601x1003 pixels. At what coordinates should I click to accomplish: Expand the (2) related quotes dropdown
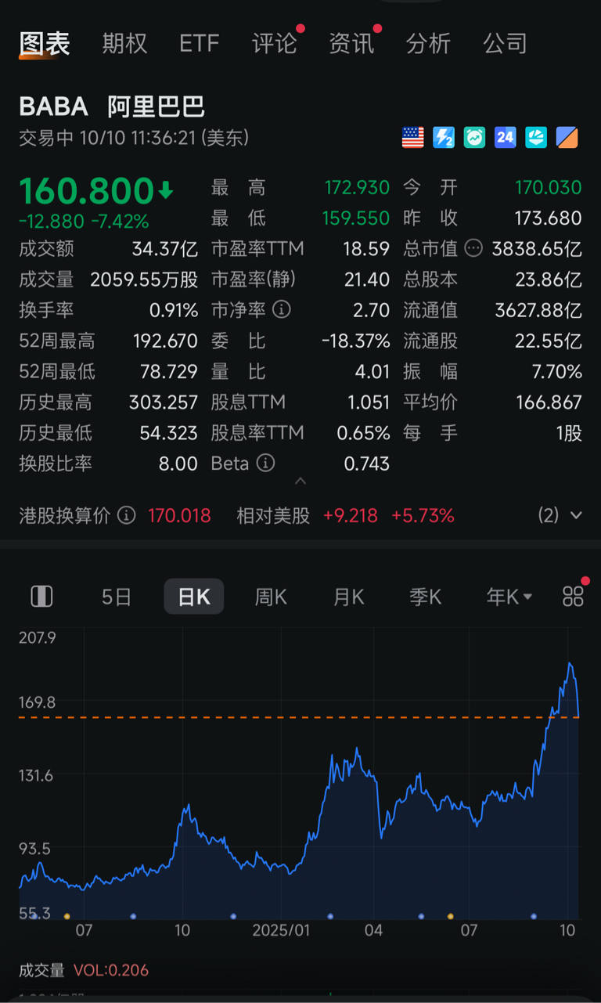point(560,515)
